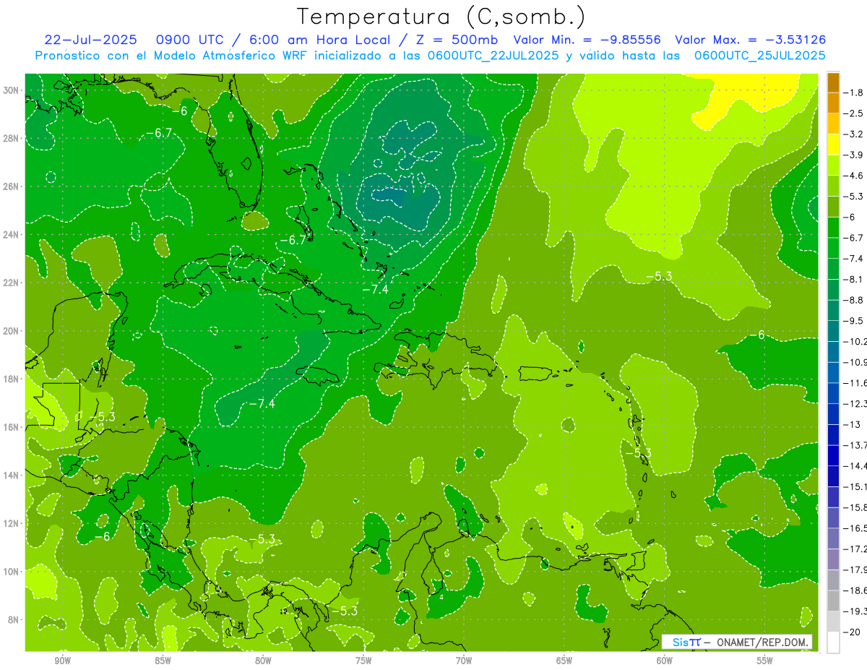Select the "Z = 500mb" level label
The width and height of the screenshot is (867, 670).
[x=454, y=40]
